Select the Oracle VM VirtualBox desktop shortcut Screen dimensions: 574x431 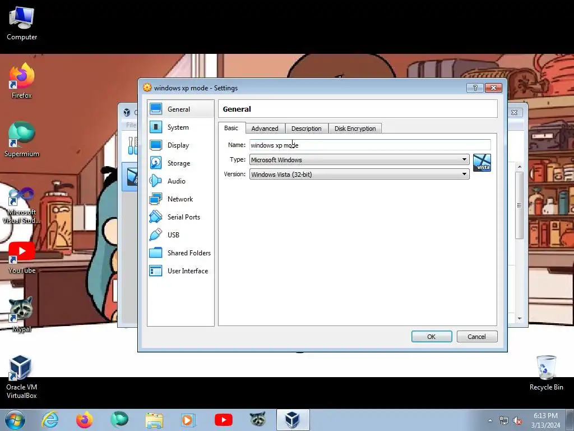(x=22, y=377)
